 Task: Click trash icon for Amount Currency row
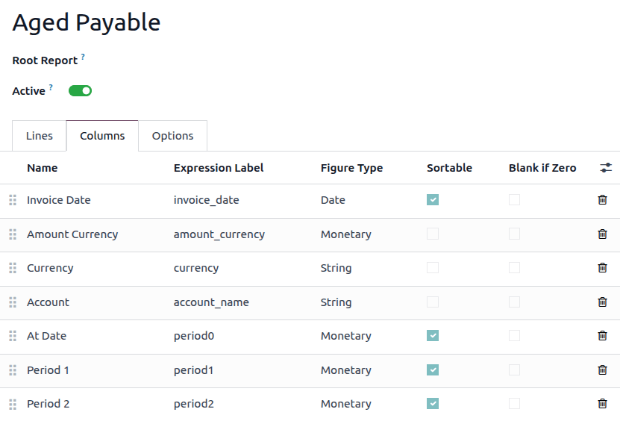pos(602,234)
